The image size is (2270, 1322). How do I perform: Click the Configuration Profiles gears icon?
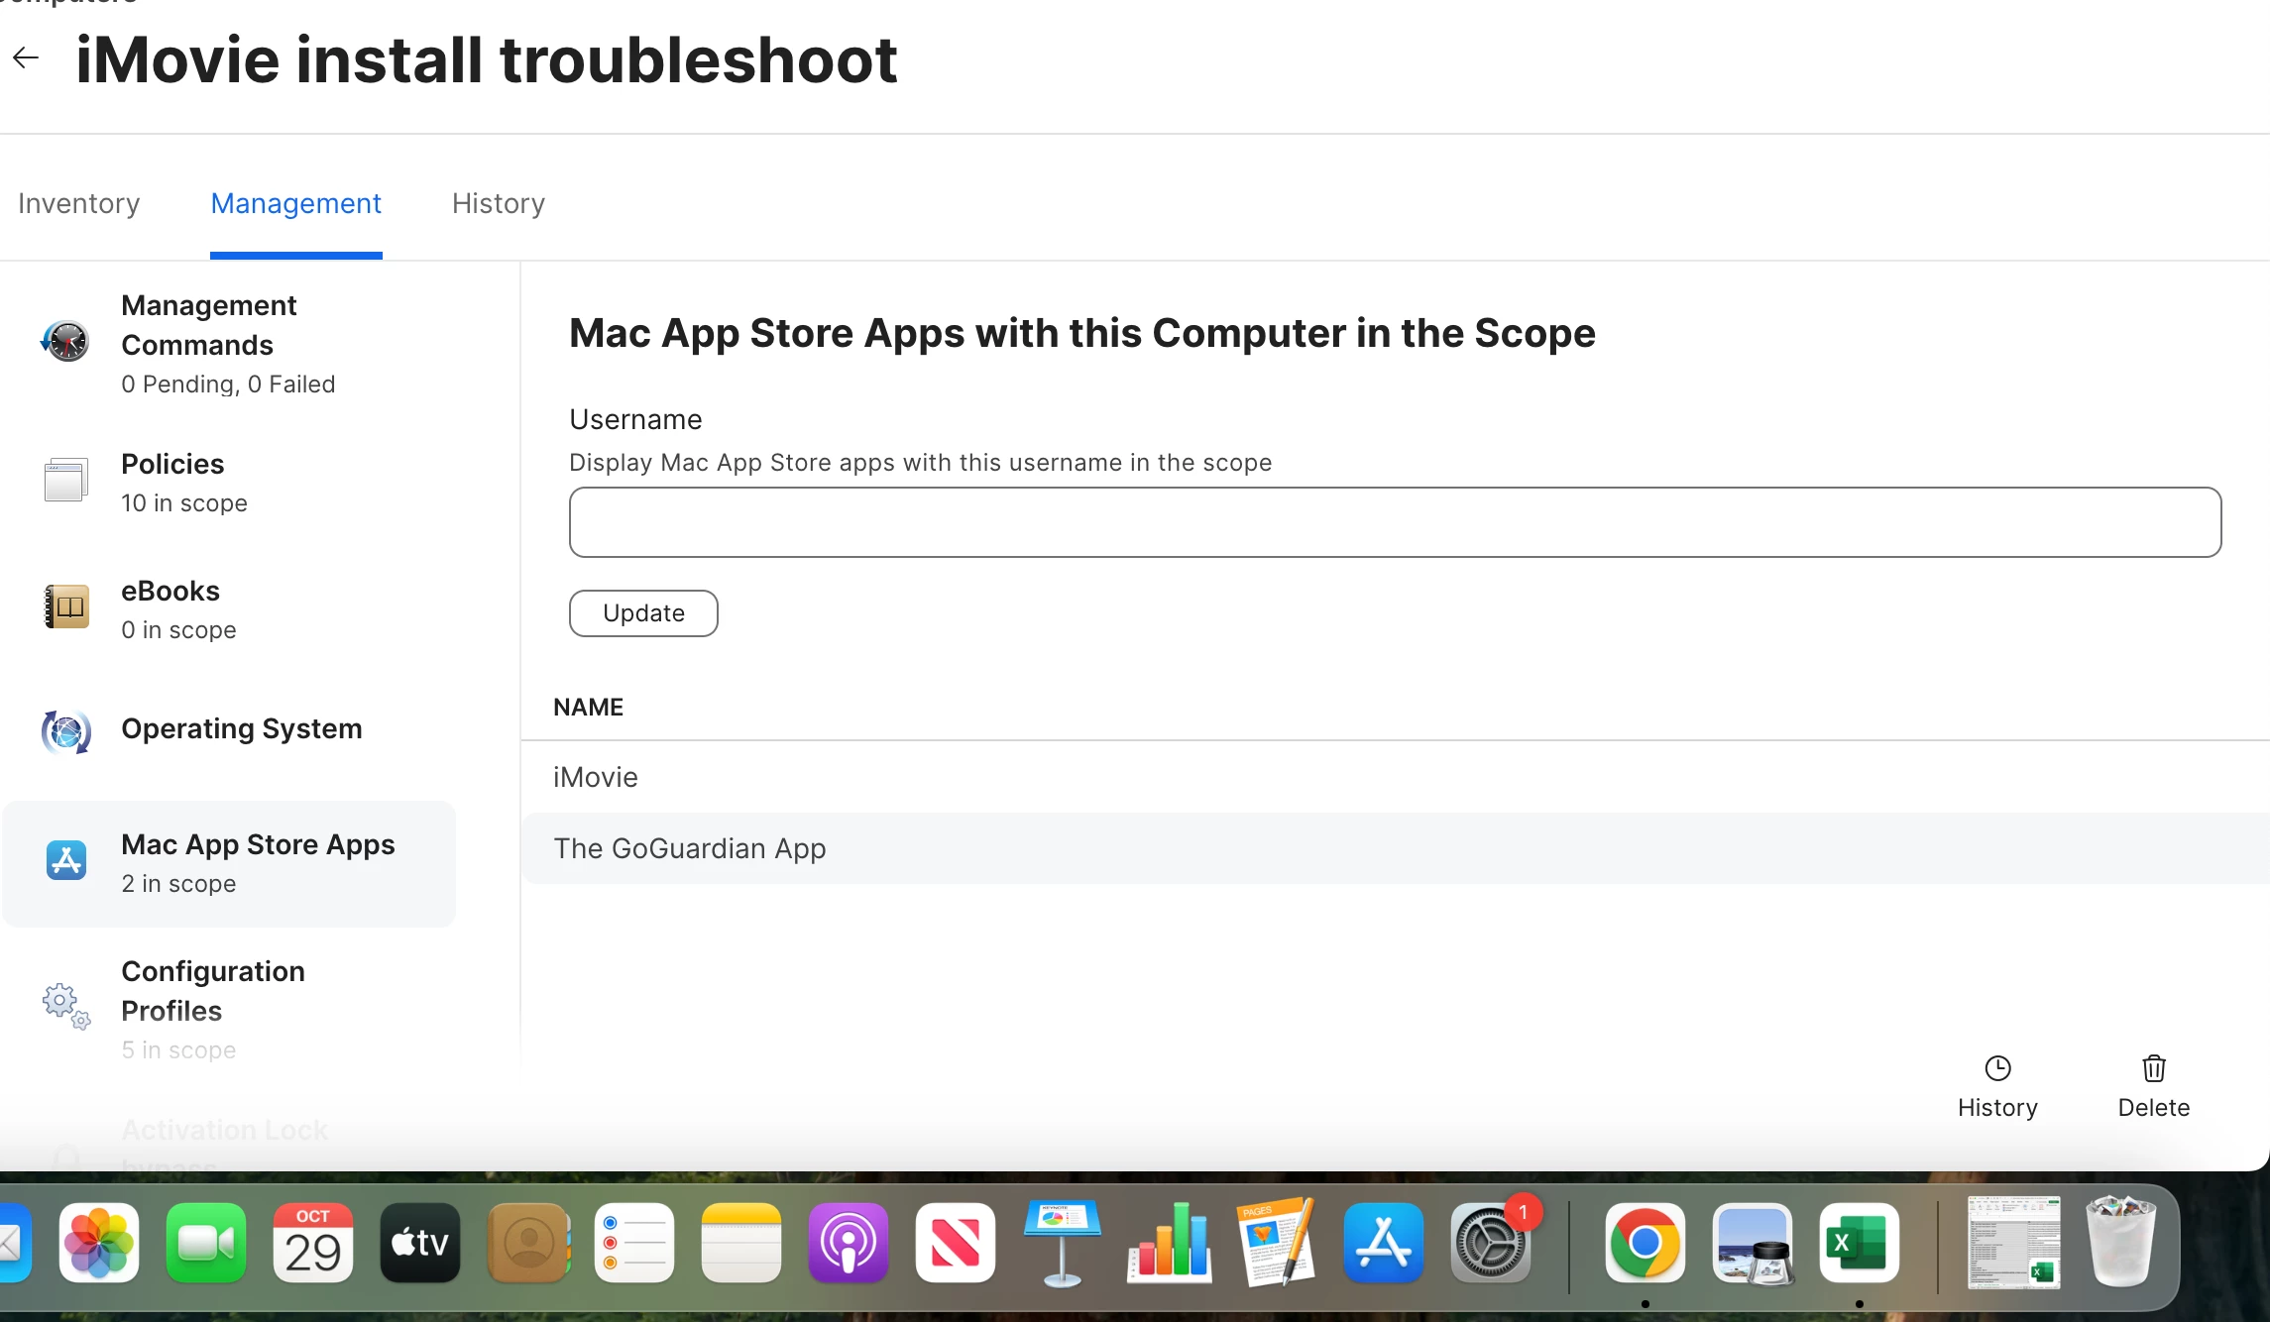pyautogui.click(x=65, y=1006)
